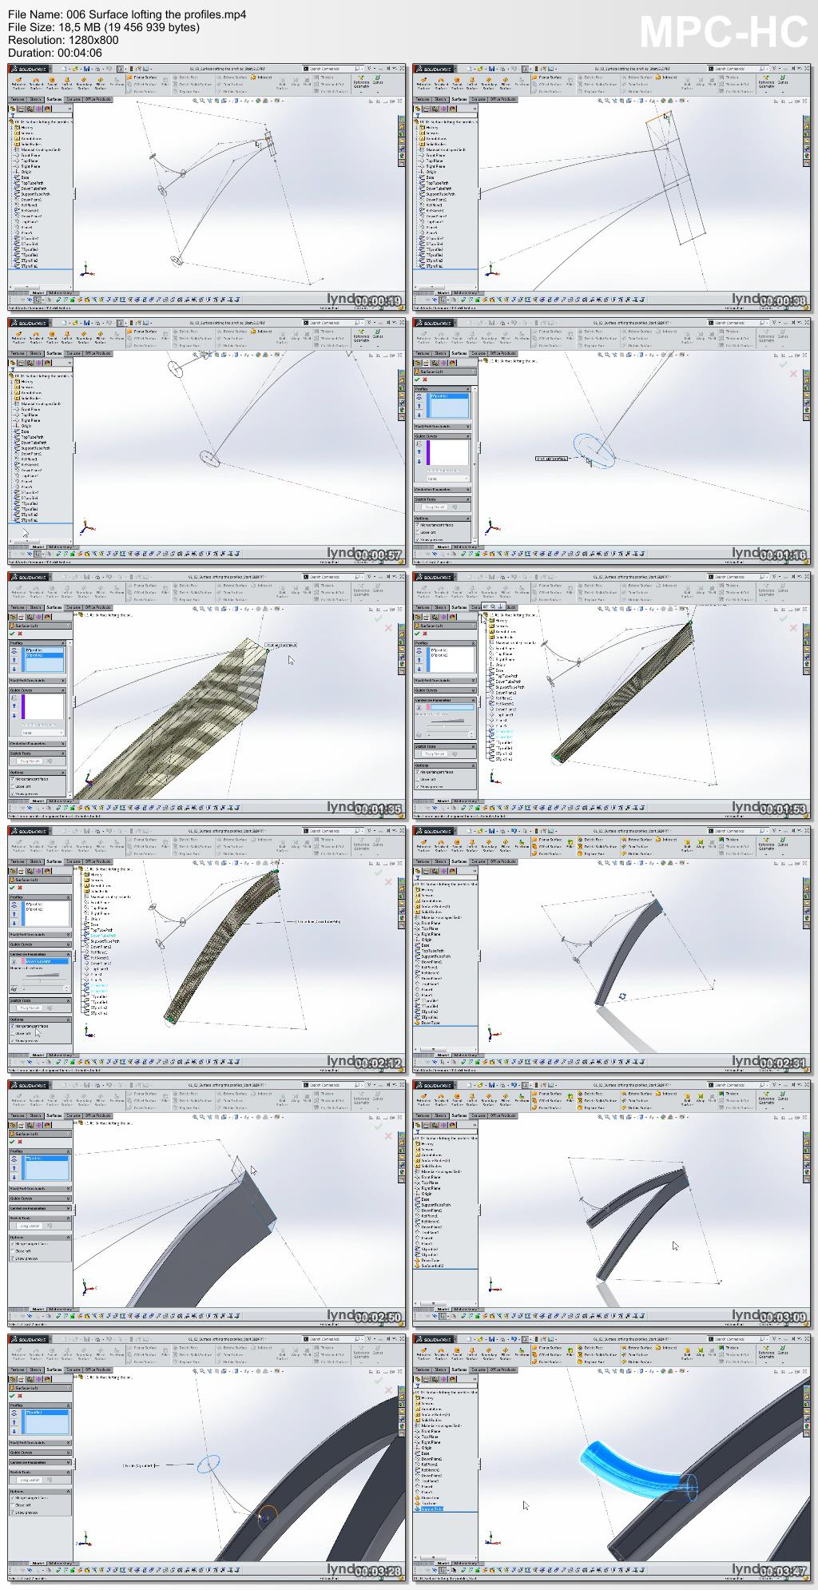Click Profiles move-up arrow in 00:01:16 frame
Screen dimensions: 818x1590
pos(419,406)
